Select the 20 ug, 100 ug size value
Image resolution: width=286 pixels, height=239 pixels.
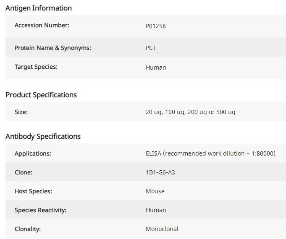[190, 112]
